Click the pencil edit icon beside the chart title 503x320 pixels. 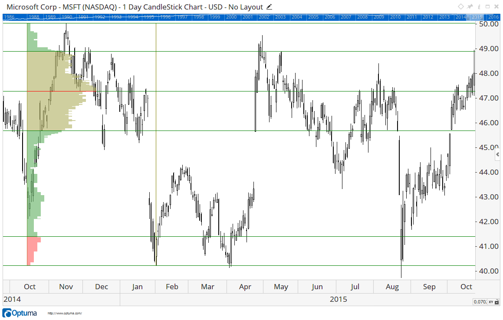269,7
